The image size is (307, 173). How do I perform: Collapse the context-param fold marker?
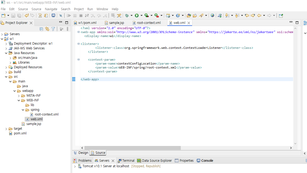78,60
